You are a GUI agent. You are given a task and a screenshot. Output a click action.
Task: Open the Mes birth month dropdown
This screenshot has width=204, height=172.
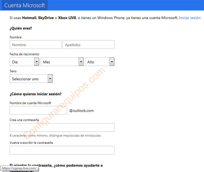62,62
